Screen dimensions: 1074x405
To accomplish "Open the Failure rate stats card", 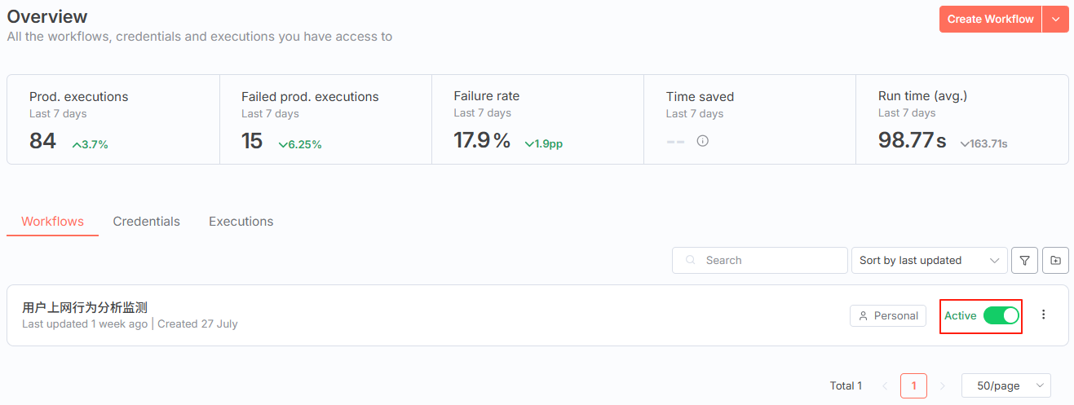I will click(x=537, y=120).
